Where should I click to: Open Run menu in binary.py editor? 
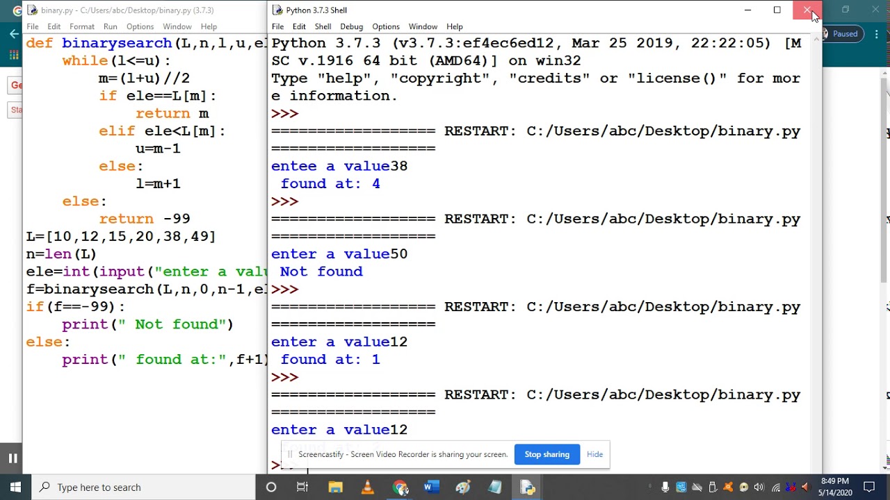click(110, 26)
